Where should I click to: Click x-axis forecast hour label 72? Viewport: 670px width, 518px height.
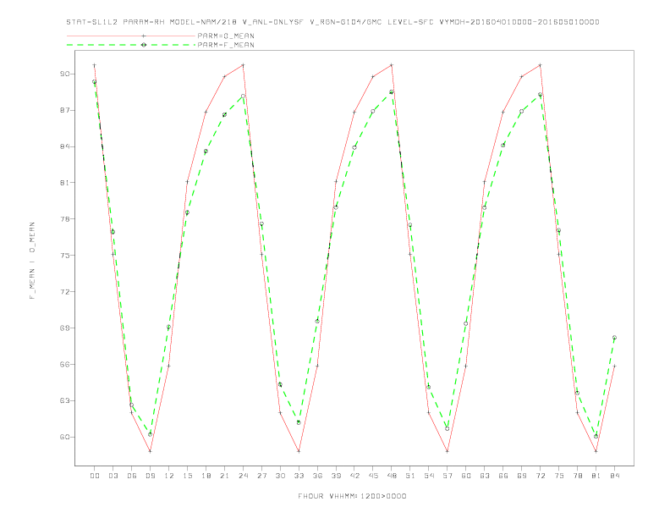coord(540,476)
